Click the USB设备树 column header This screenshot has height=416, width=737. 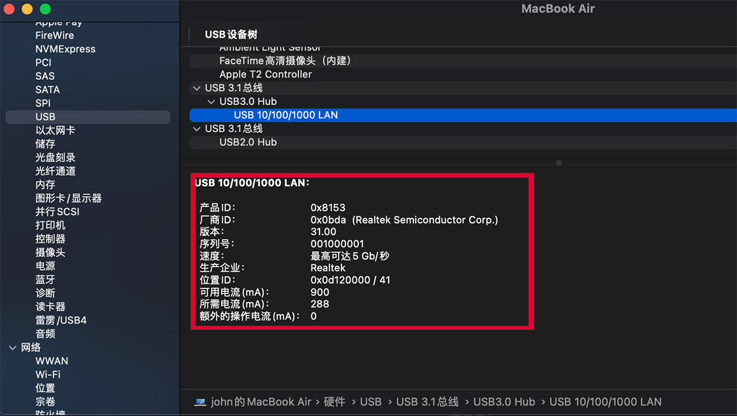(x=231, y=35)
